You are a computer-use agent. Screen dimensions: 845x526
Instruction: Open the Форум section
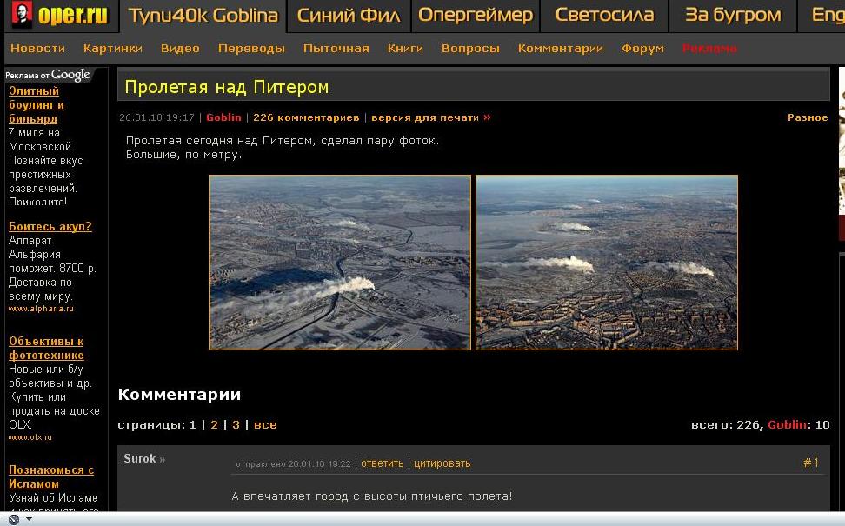pos(642,49)
